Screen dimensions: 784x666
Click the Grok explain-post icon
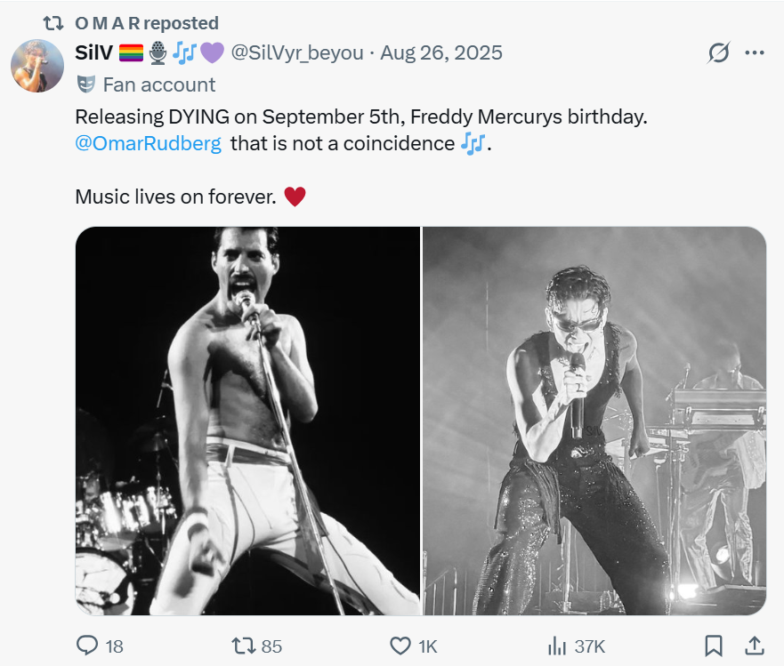coord(718,53)
